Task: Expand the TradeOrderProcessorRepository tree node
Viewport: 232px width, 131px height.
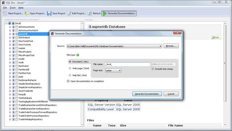Action: coord(10,116)
